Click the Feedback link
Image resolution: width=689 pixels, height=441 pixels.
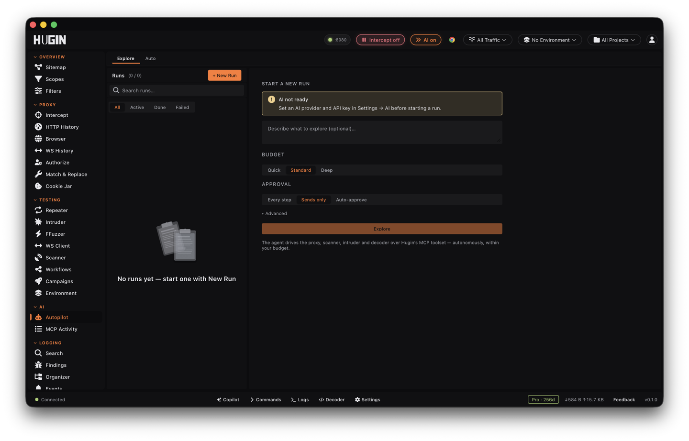(x=624, y=399)
